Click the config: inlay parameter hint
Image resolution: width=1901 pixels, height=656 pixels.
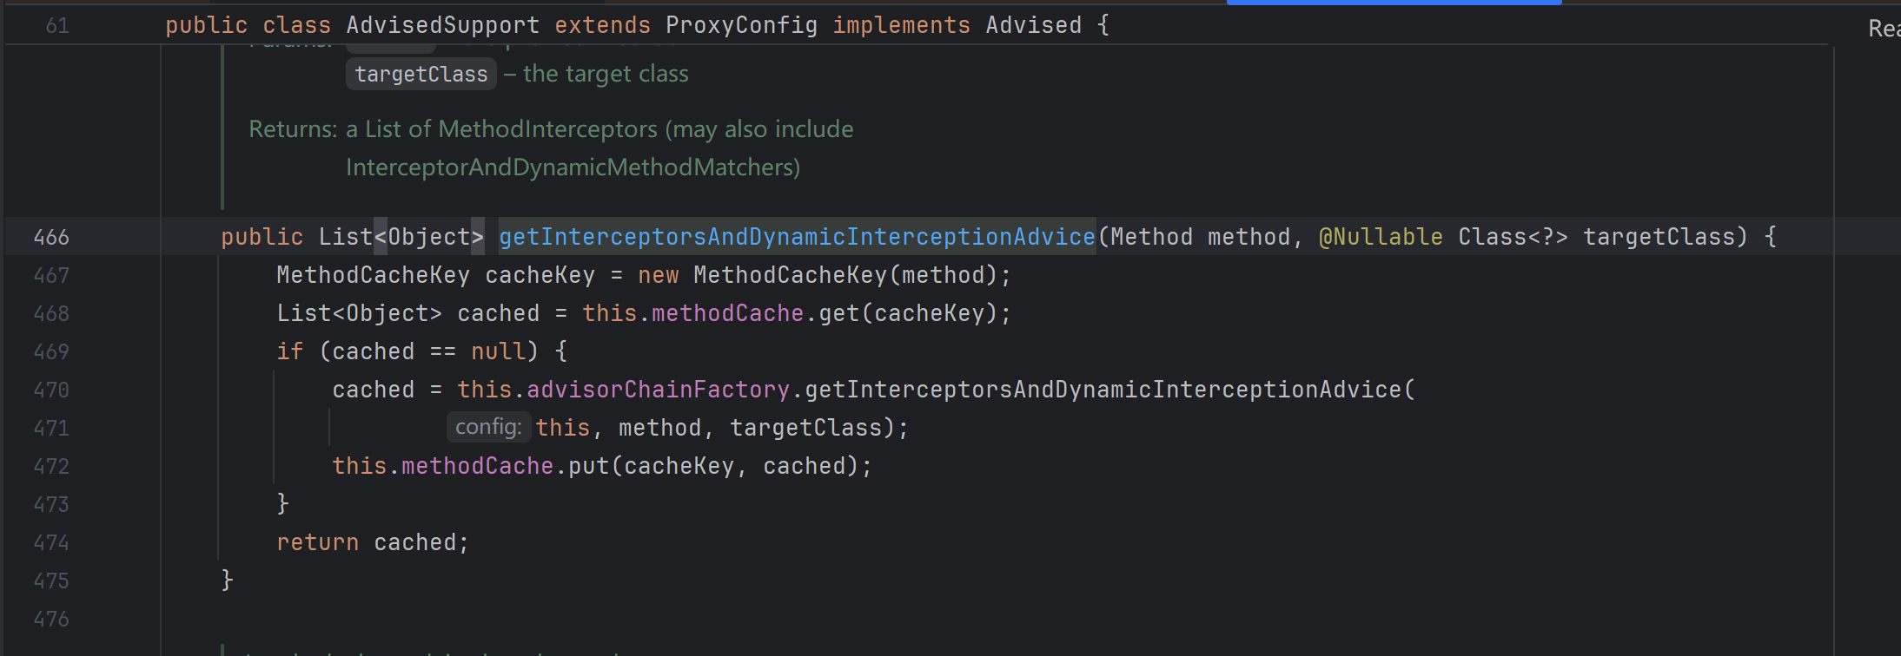(488, 427)
